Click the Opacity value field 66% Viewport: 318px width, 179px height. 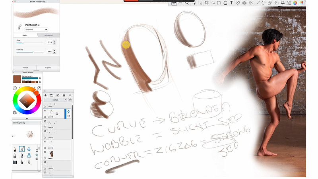(50, 52)
